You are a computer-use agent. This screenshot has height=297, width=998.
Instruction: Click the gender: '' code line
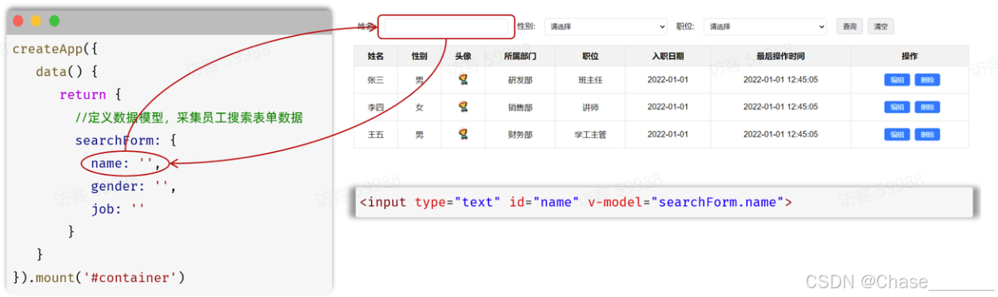click(133, 186)
